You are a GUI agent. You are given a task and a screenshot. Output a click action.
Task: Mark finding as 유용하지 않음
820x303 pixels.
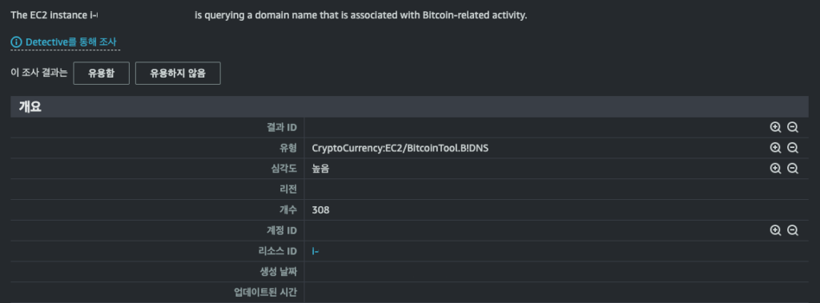[x=178, y=73]
